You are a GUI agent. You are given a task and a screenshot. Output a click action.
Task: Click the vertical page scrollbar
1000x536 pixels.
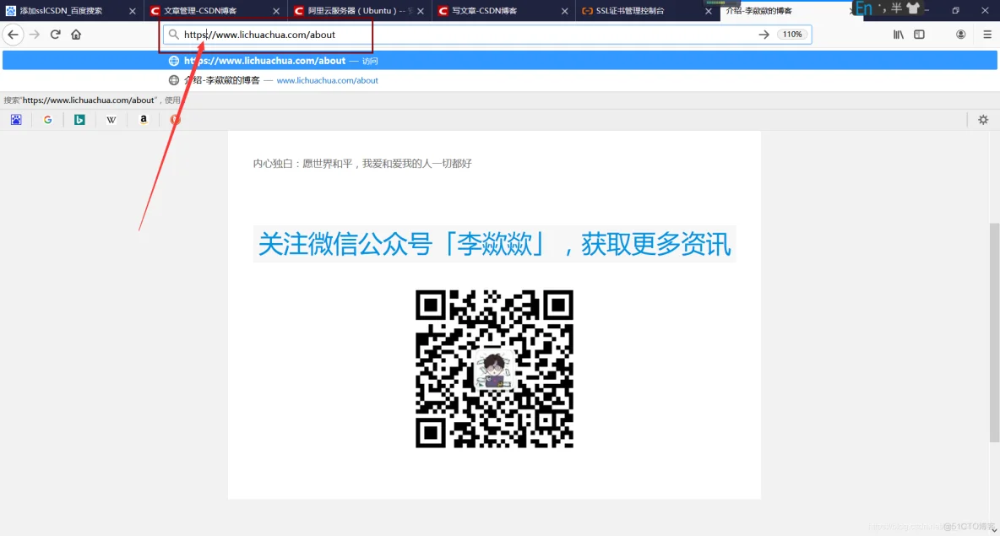click(994, 332)
